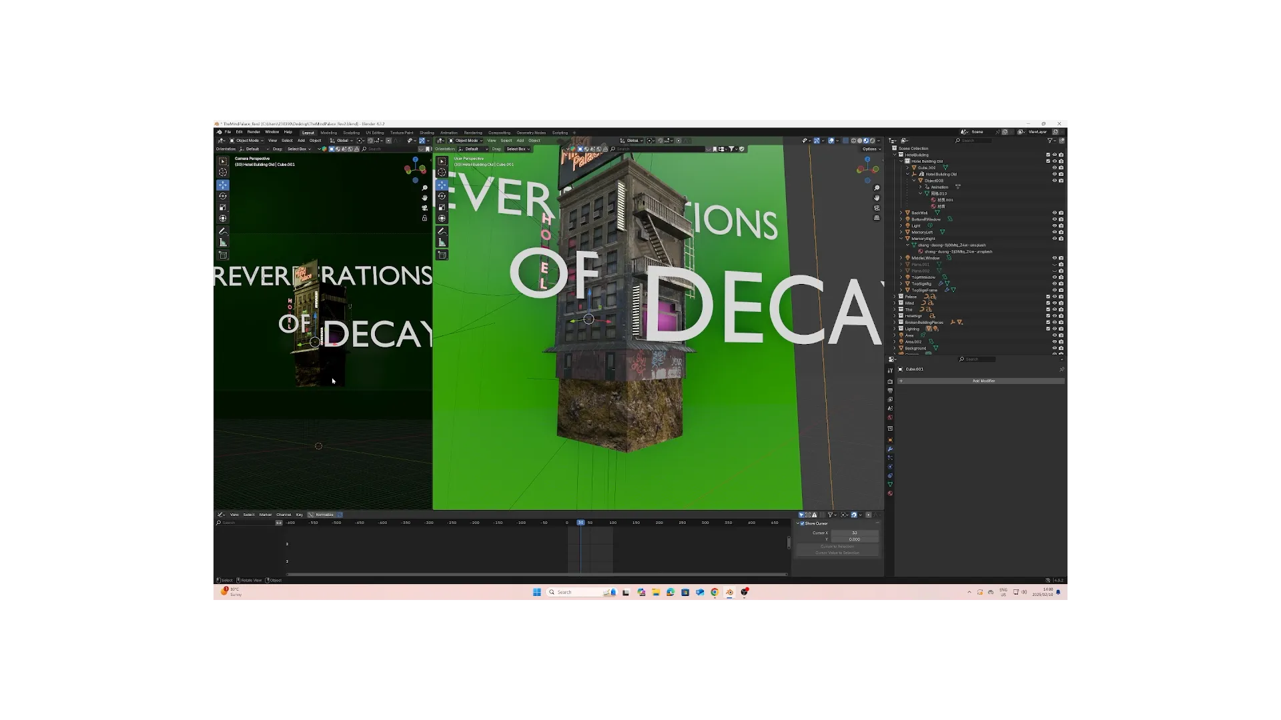Click the Cursor tool in left viewport
1281x720 pixels.
223,173
